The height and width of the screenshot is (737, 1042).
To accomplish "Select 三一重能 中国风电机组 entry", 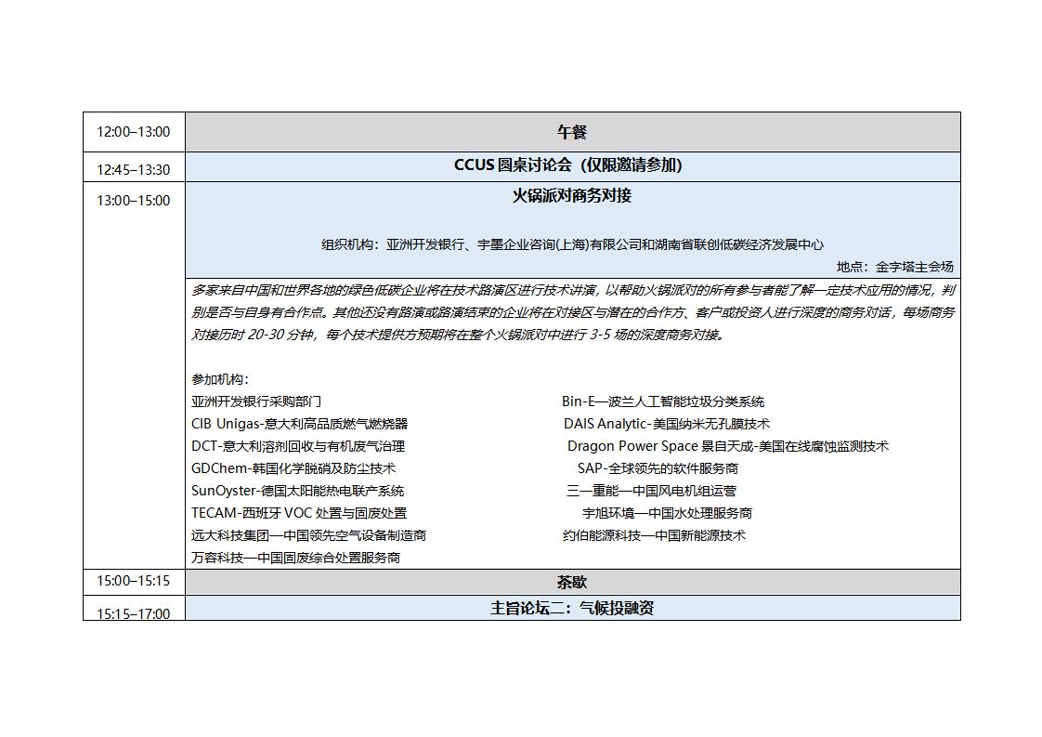I will click(651, 491).
